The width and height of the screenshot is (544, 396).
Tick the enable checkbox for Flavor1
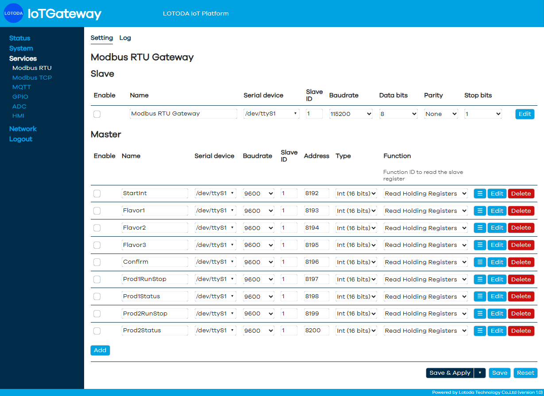[97, 211]
